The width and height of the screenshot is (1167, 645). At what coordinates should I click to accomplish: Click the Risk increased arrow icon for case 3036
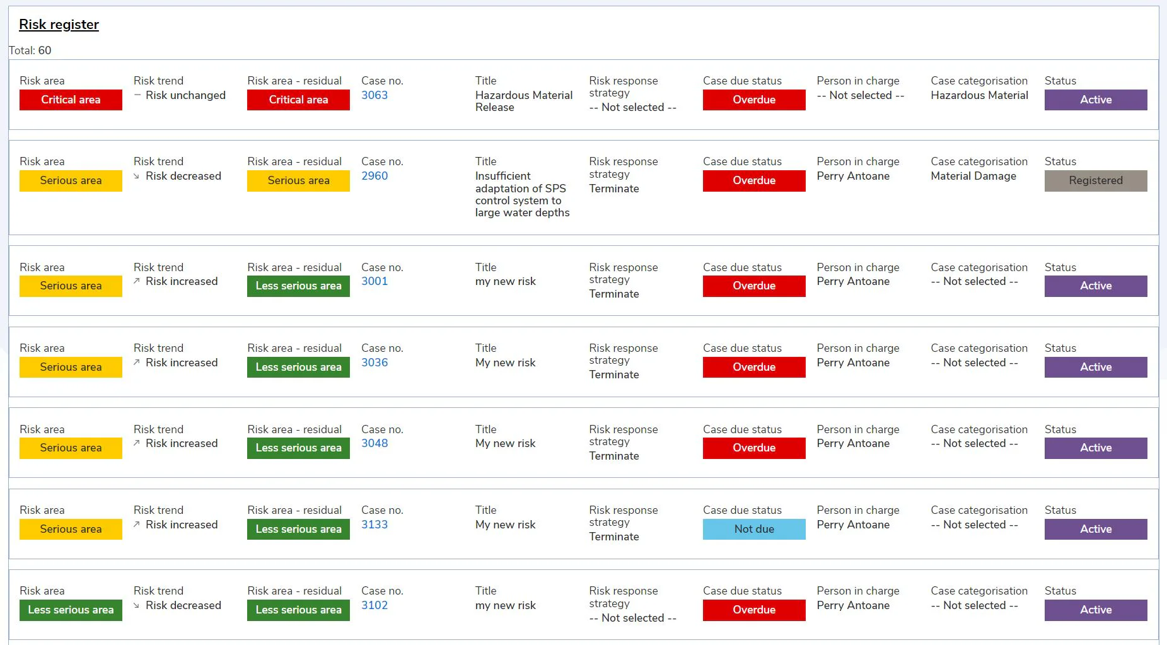137,363
